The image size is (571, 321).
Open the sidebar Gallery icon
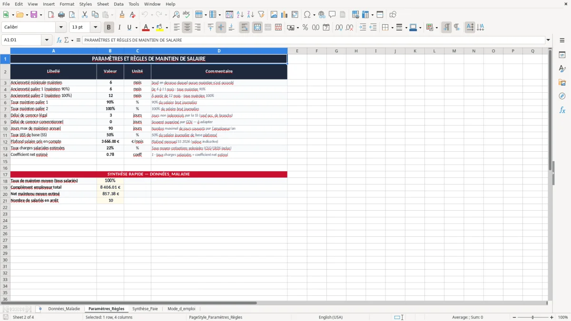coord(562,83)
